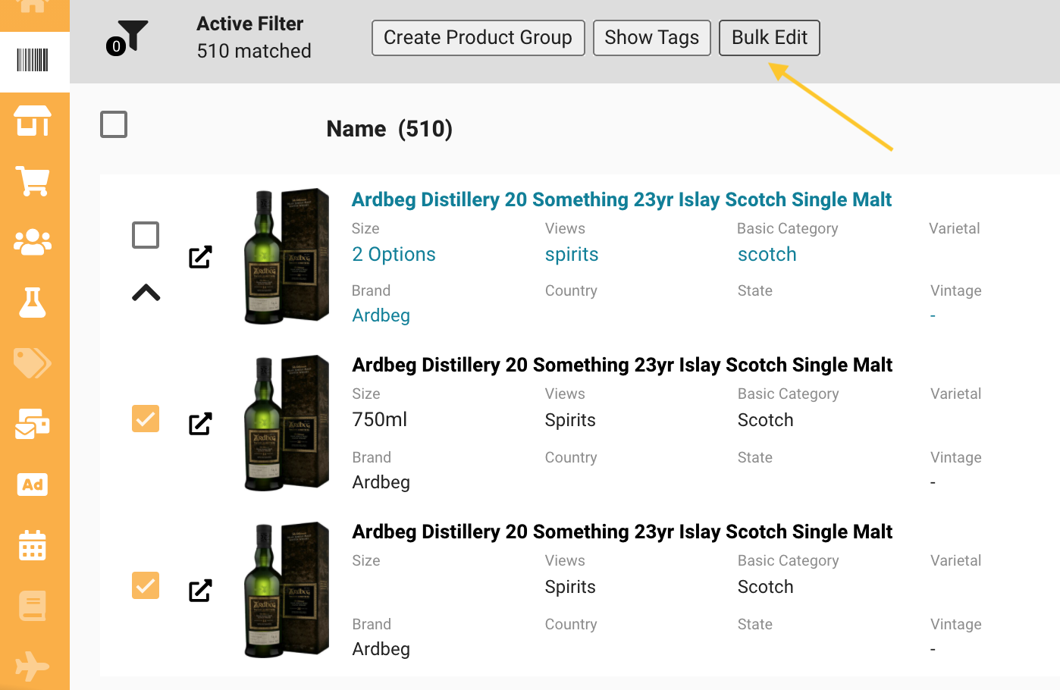Click the Show Tags button

652,38
